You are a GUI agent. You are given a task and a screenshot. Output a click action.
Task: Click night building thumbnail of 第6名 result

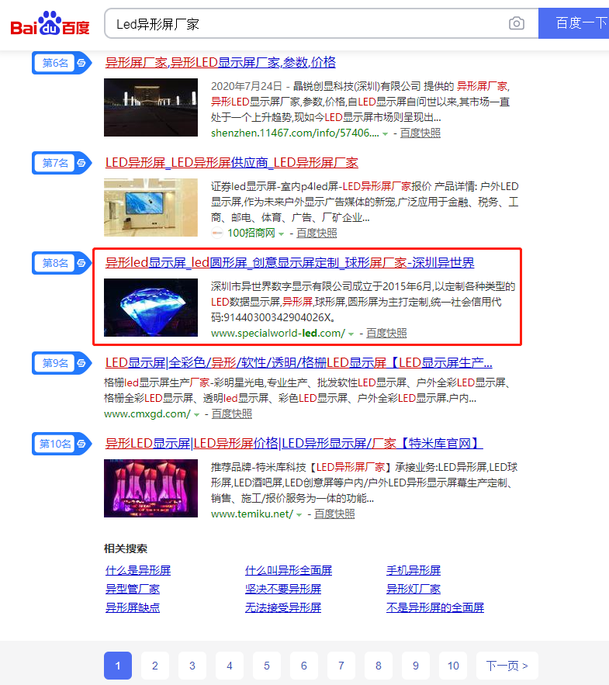coord(151,108)
